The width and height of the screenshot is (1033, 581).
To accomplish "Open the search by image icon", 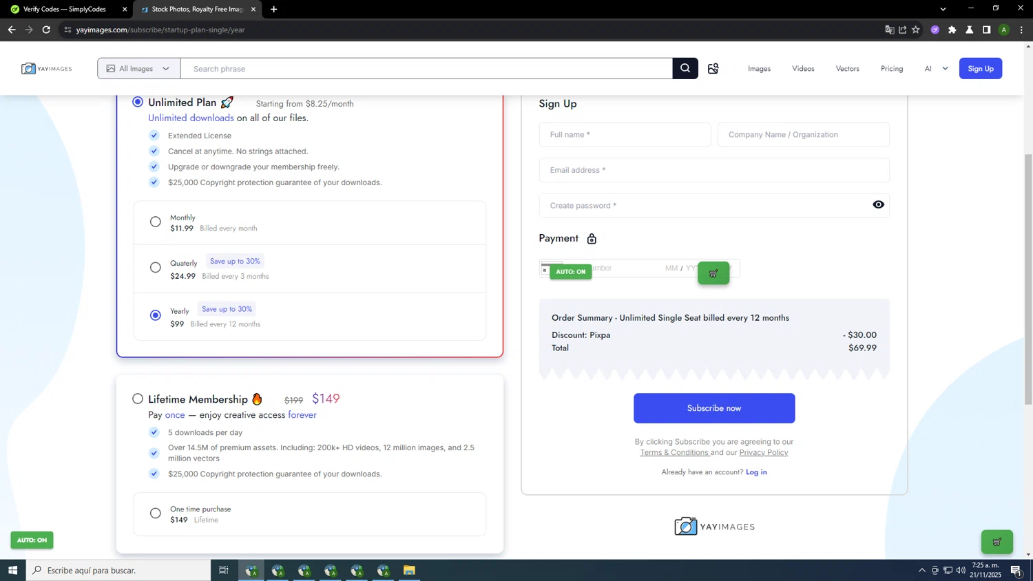I will (713, 68).
